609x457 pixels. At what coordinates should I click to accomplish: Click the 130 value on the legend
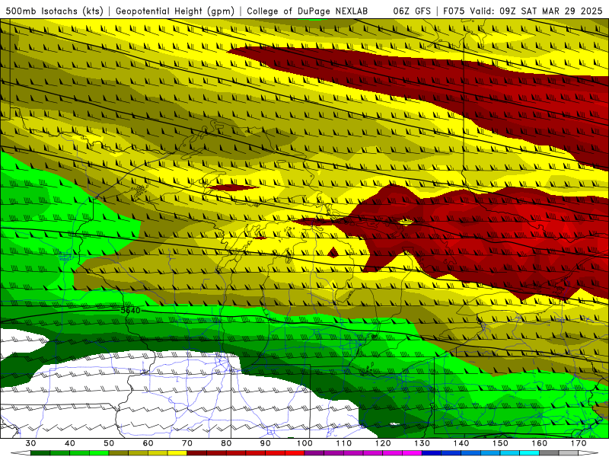coord(422,443)
